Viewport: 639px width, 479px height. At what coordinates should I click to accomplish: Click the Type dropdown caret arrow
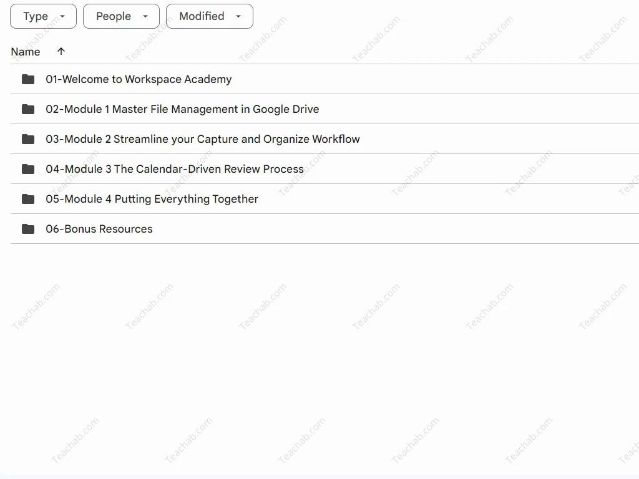[62, 17]
